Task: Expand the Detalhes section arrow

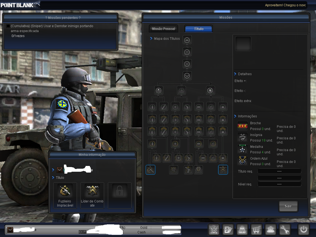Action: [x=235, y=74]
